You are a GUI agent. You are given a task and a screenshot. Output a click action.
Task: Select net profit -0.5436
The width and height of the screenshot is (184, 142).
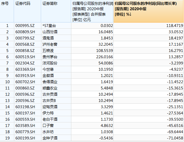[106, 138]
